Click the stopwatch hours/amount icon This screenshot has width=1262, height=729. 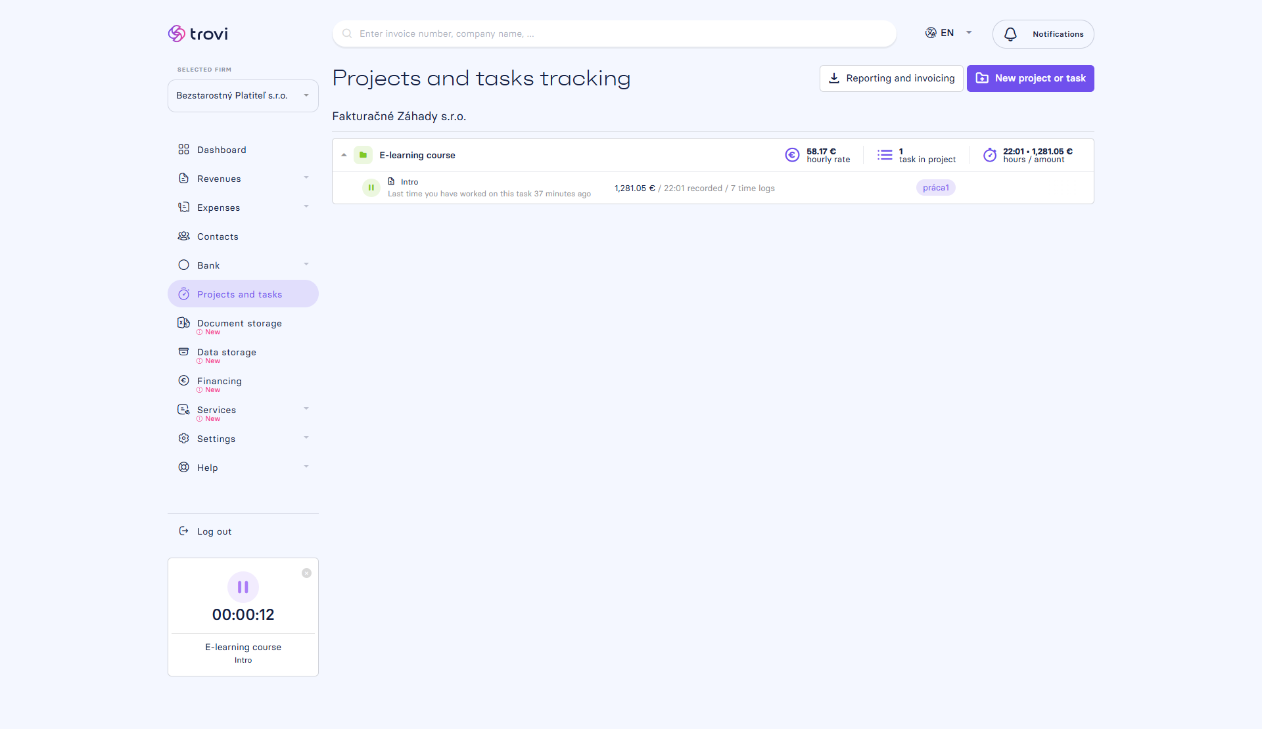click(x=990, y=155)
